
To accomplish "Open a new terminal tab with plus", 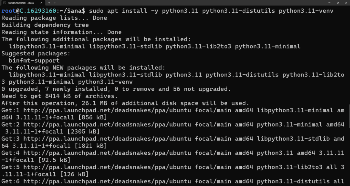I will (49, 3).
